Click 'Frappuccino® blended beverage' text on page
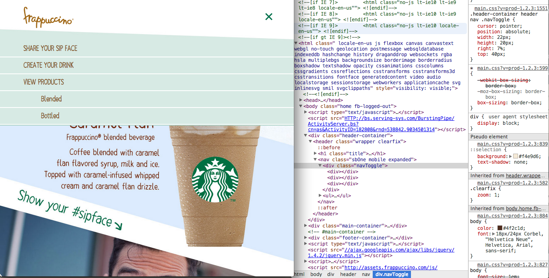 point(111,138)
